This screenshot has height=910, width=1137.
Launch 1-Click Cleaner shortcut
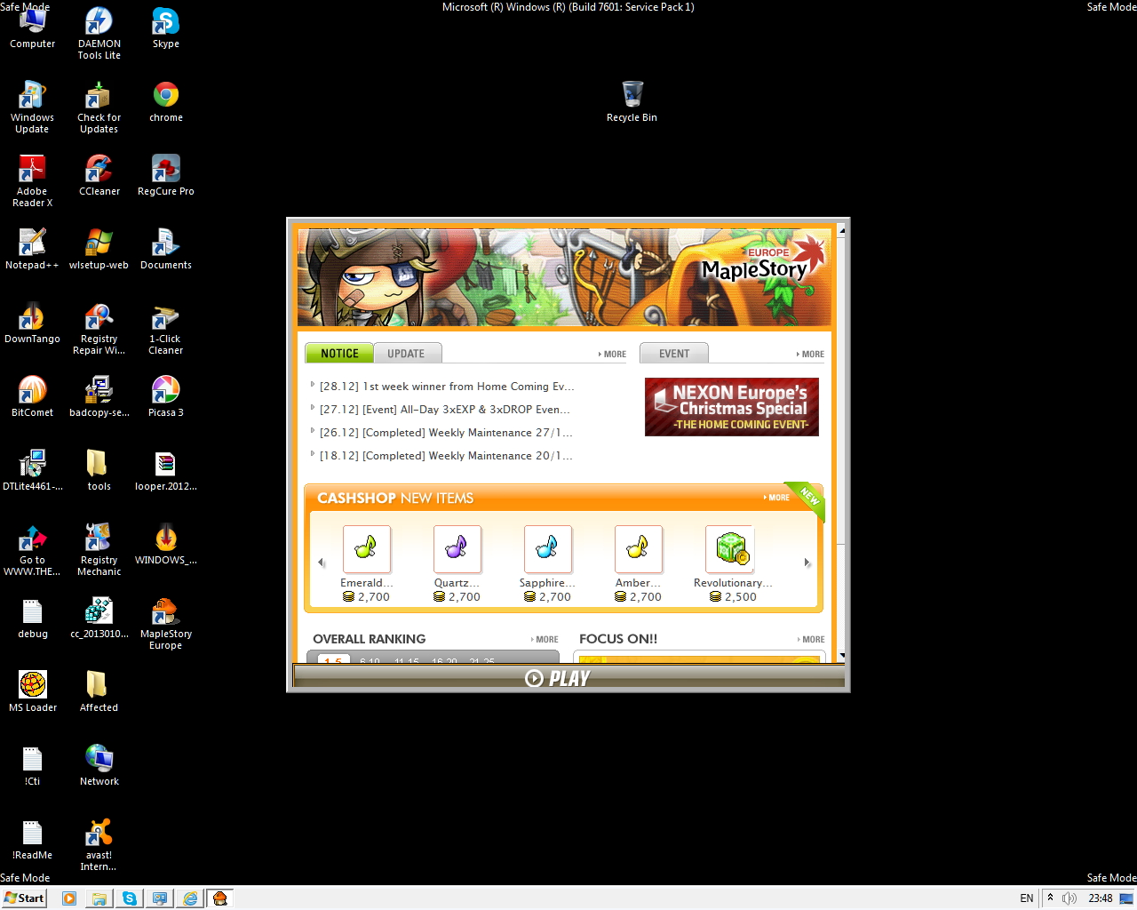point(165,329)
